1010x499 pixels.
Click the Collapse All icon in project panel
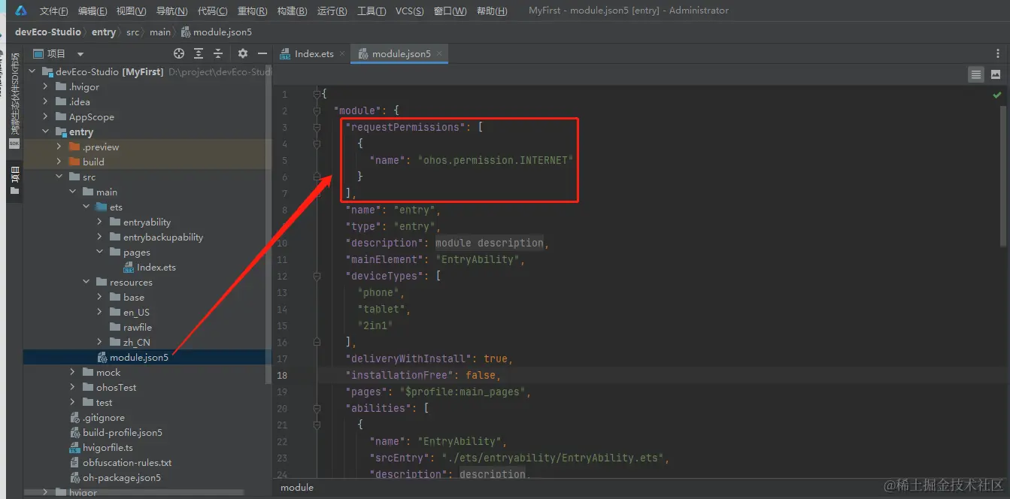coord(218,53)
